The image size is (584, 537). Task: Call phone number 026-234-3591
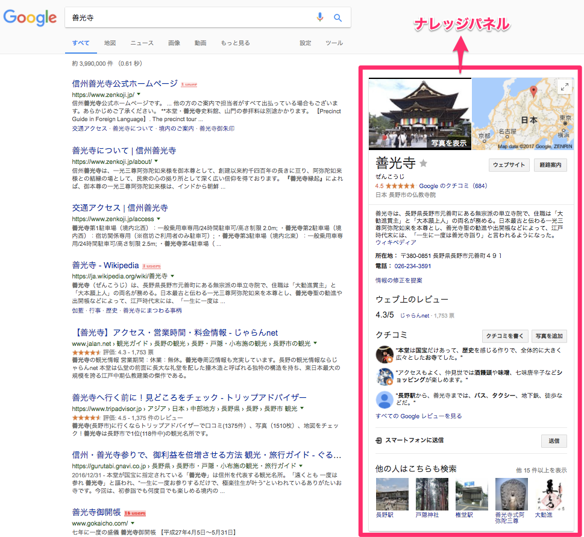pyautogui.click(x=413, y=266)
